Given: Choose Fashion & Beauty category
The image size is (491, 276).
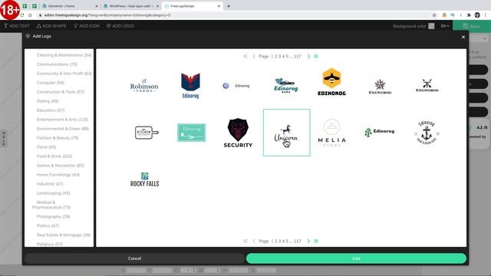Looking at the screenshot, I should point(58,138).
